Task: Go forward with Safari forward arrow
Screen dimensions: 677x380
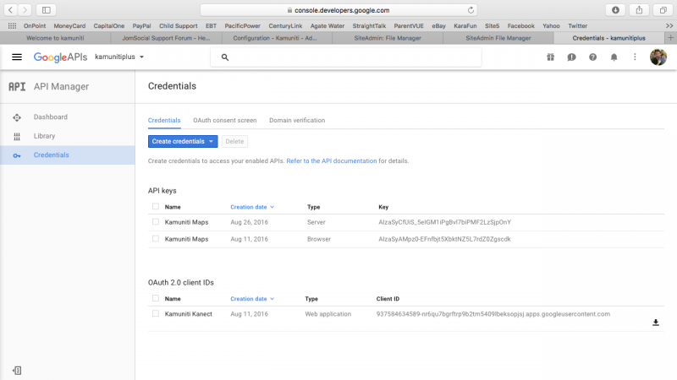Action: [25, 9]
